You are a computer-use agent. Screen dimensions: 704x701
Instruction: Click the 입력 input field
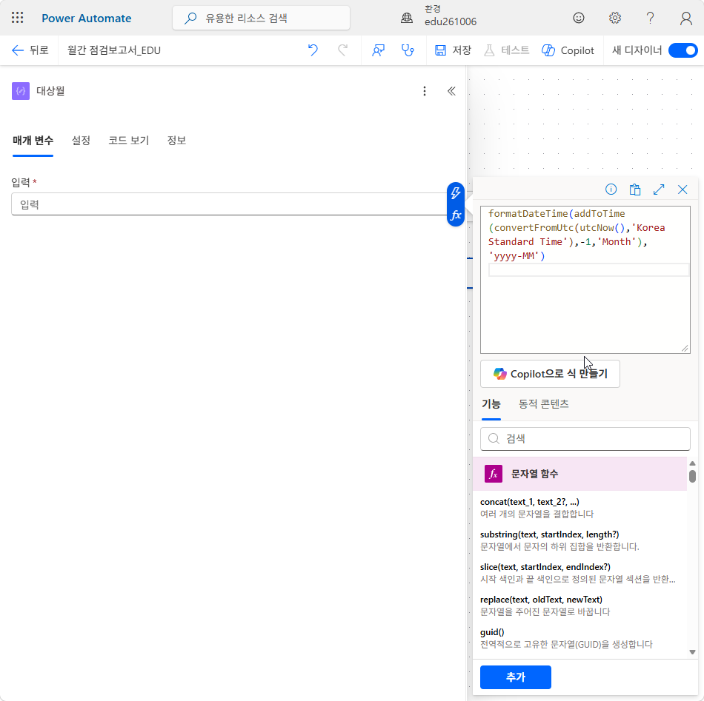(x=229, y=204)
